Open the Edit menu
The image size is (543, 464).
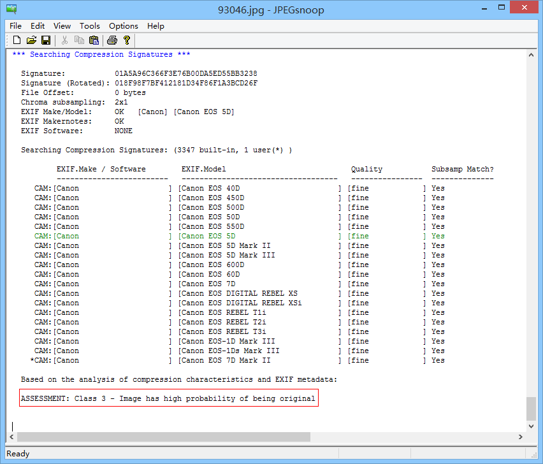point(38,26)
